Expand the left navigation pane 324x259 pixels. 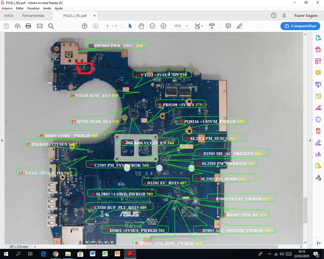2,140
